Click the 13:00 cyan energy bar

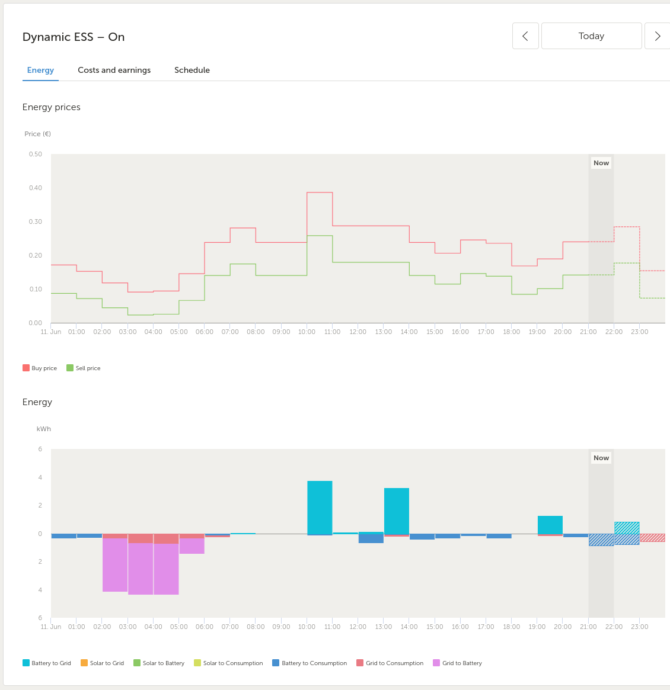point(397,511)
